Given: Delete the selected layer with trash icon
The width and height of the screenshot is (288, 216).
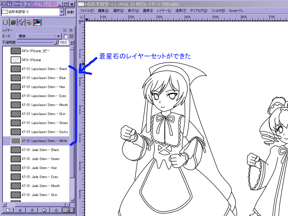Looking at the screenshot, I should coord(68,210).
